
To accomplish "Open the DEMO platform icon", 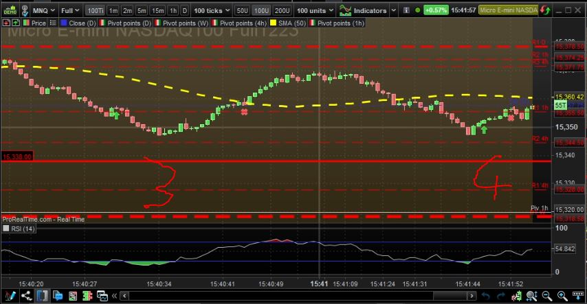I will (x=10, y=10).
